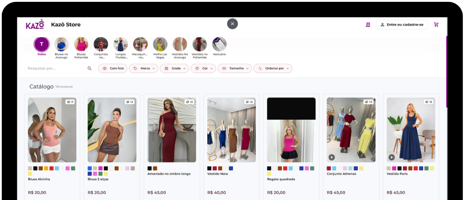Select Longos Fluidos category
The height and width of the screenshot is (200, 465).
[120, 48]
